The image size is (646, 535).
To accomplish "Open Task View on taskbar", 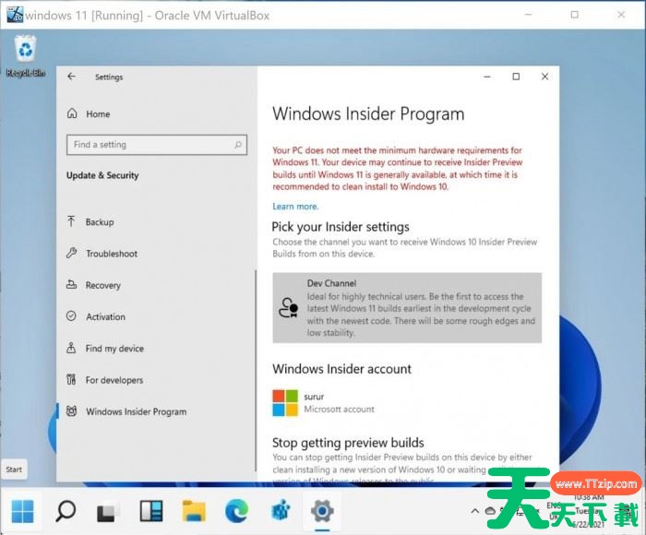I will pyautogui.click(x=108, y=512).
